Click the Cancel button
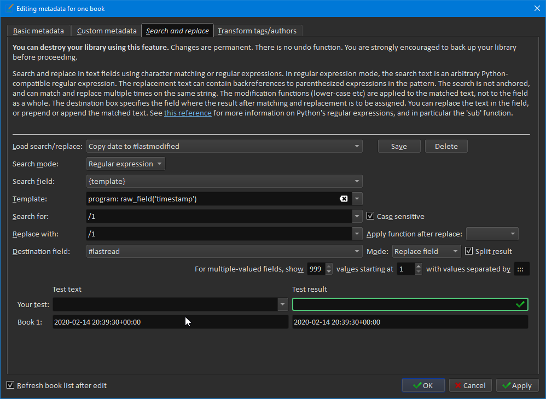The image size is (546, 399). click(470, 385)
